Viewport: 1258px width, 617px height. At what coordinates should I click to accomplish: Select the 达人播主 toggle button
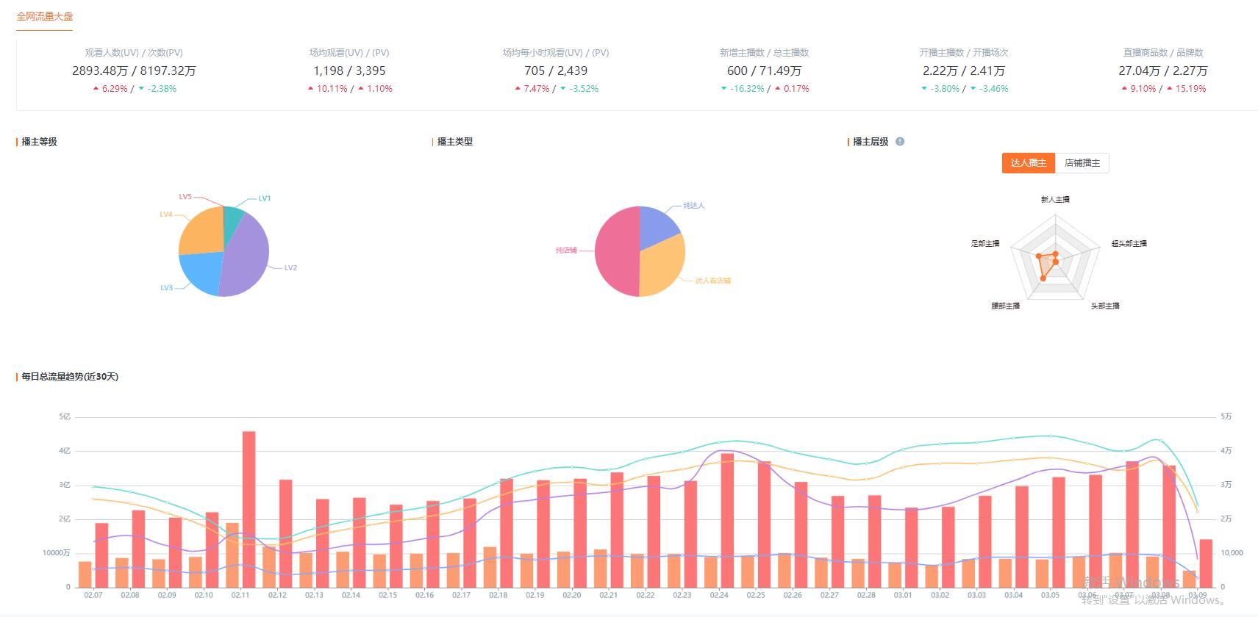click(x=1028, y=163)
